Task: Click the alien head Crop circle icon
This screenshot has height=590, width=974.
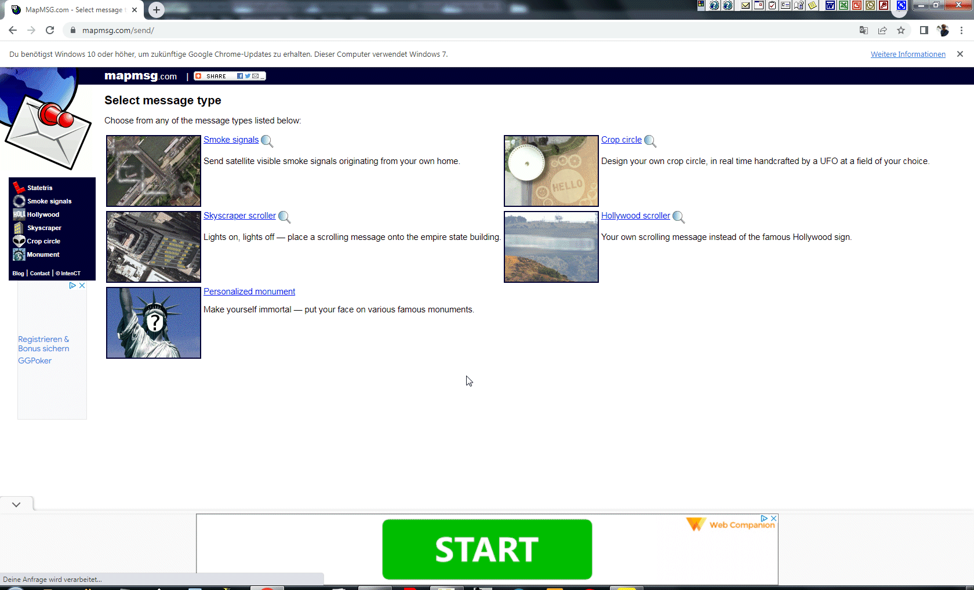Action: [19, 241]
